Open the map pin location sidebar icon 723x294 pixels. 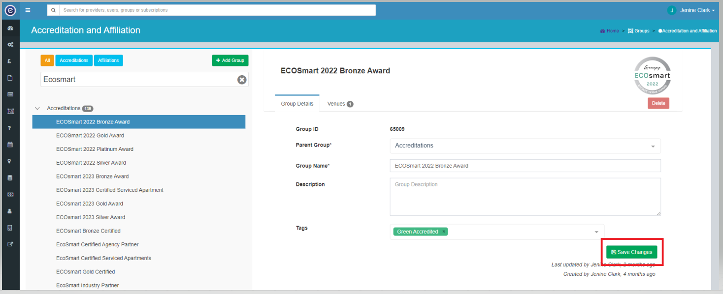pos(10,161)
